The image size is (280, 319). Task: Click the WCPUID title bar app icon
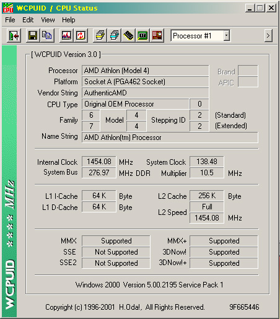[x=8, y=8]
